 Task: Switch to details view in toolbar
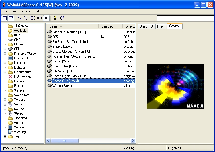click(40, 18)
